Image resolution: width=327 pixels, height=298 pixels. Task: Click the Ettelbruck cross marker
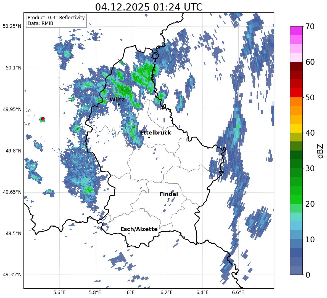(x=149, y=137)
